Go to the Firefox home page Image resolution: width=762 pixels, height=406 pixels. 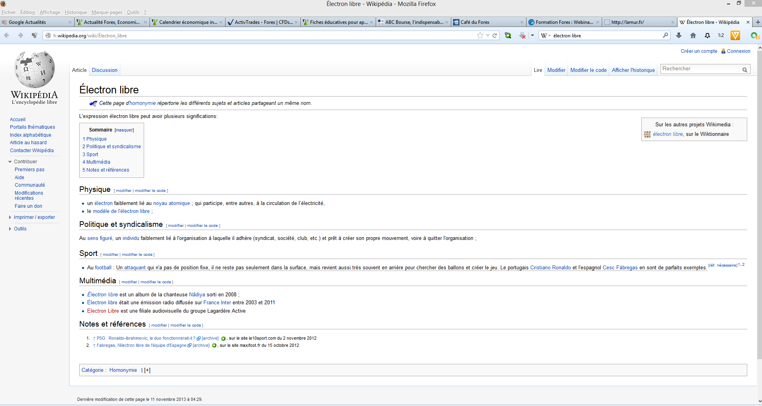(x=693, y=35)
